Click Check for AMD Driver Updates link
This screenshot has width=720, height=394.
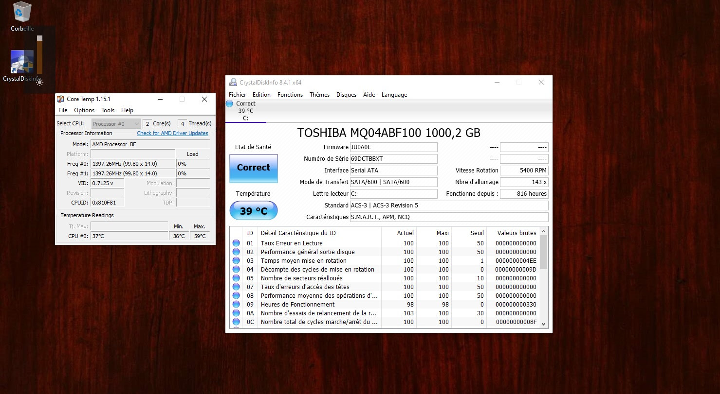pos(172,133)
